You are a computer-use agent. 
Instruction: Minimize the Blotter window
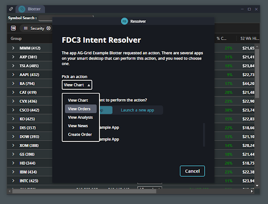point(242,9)
